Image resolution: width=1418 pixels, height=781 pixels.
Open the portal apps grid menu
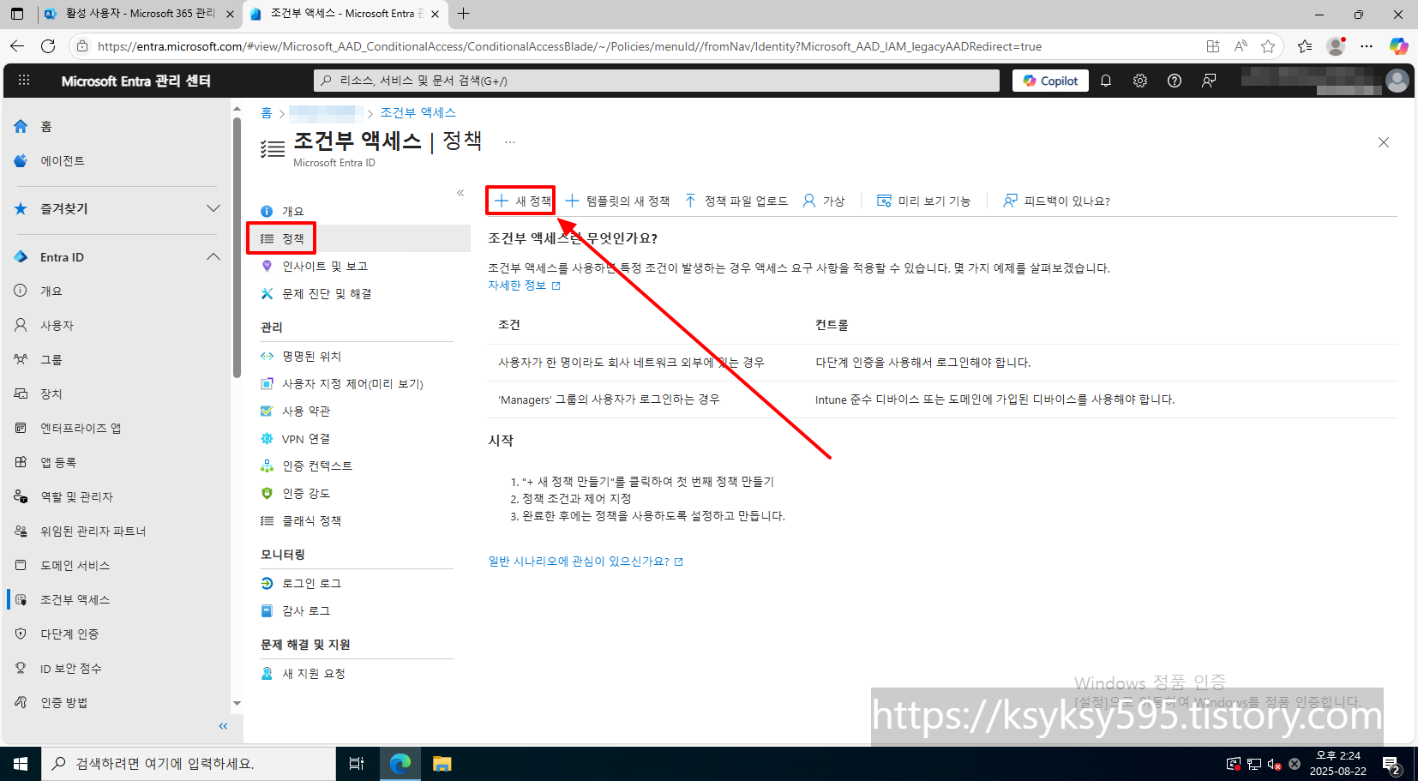click(24, 80)
